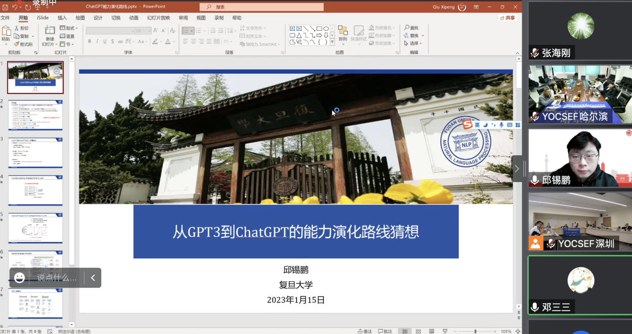Open Layout (版式) dropdown
The height and width of the screenshot is (334, 632).
69,28
